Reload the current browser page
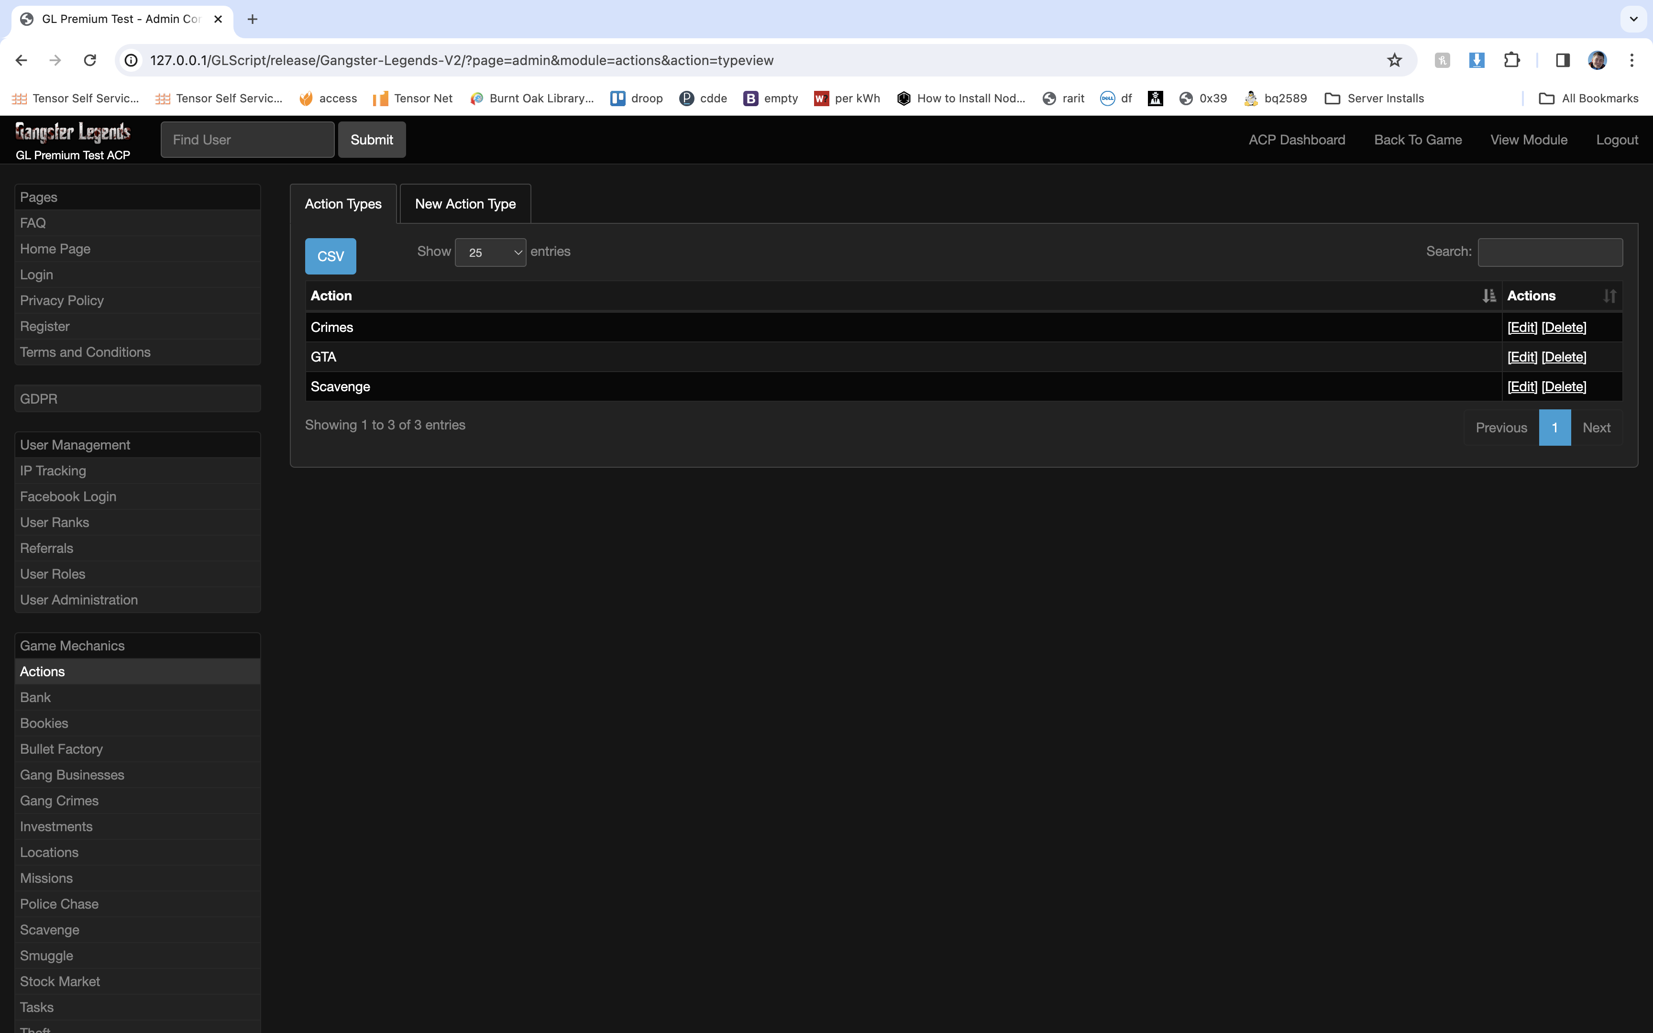 (89, 60)
